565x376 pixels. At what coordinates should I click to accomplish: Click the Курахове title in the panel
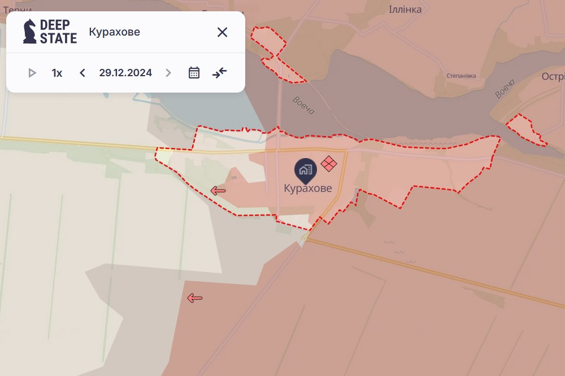[x=114, y=32]
